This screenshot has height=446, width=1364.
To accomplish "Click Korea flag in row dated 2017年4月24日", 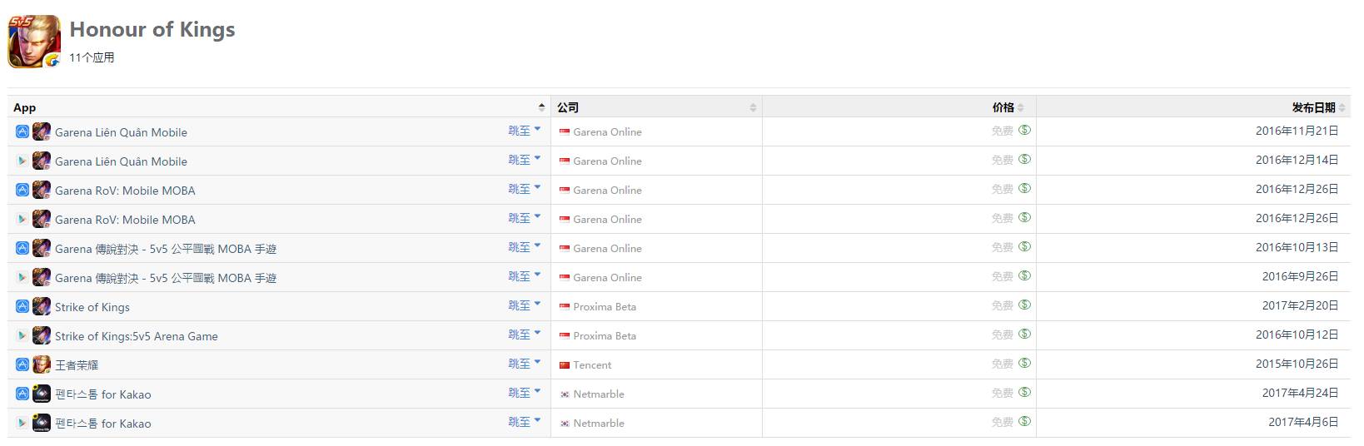I will [565, 394].
